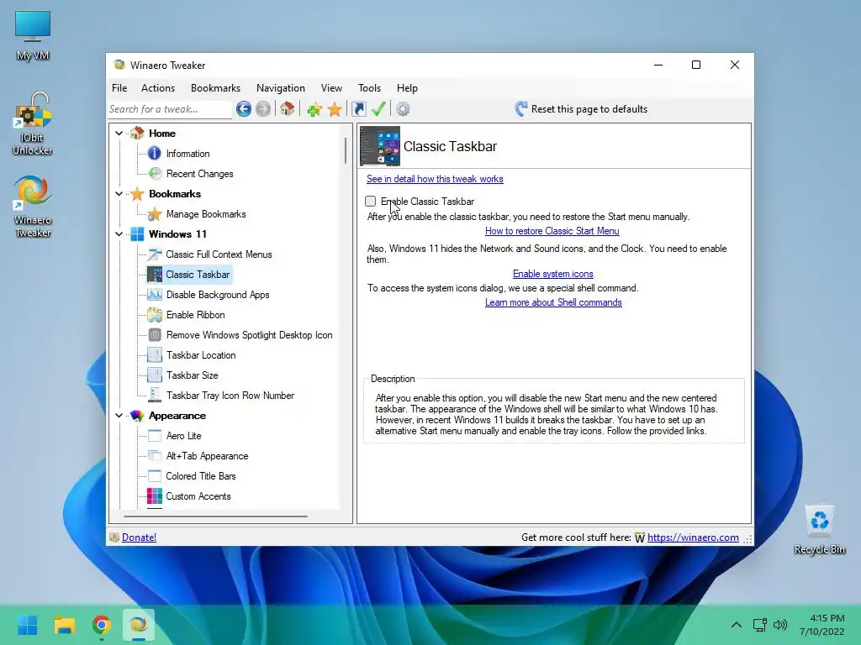
Task: Open the Bookmarks menu
Action: coord(215,87)
